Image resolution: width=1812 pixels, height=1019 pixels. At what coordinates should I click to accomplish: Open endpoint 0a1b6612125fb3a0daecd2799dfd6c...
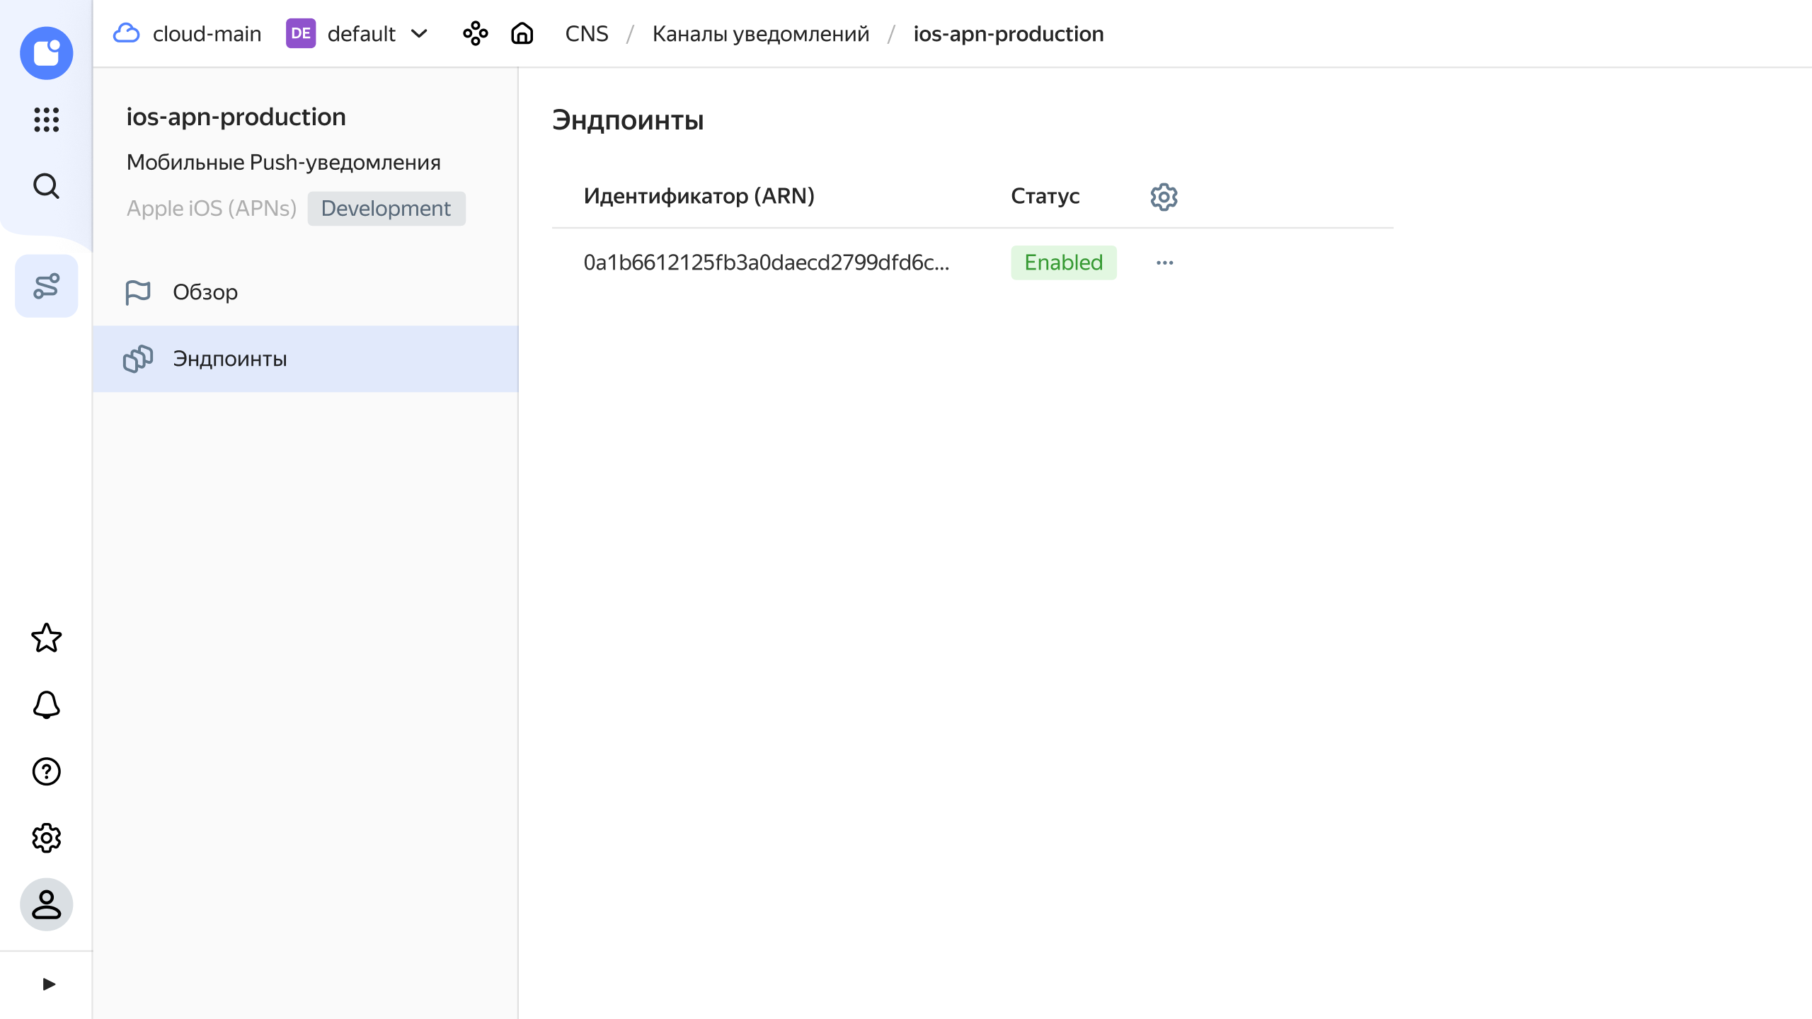tap(766, 263)
